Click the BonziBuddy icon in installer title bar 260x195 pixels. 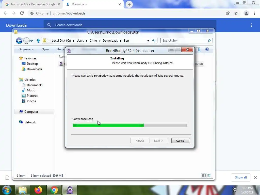click(69, 51)
